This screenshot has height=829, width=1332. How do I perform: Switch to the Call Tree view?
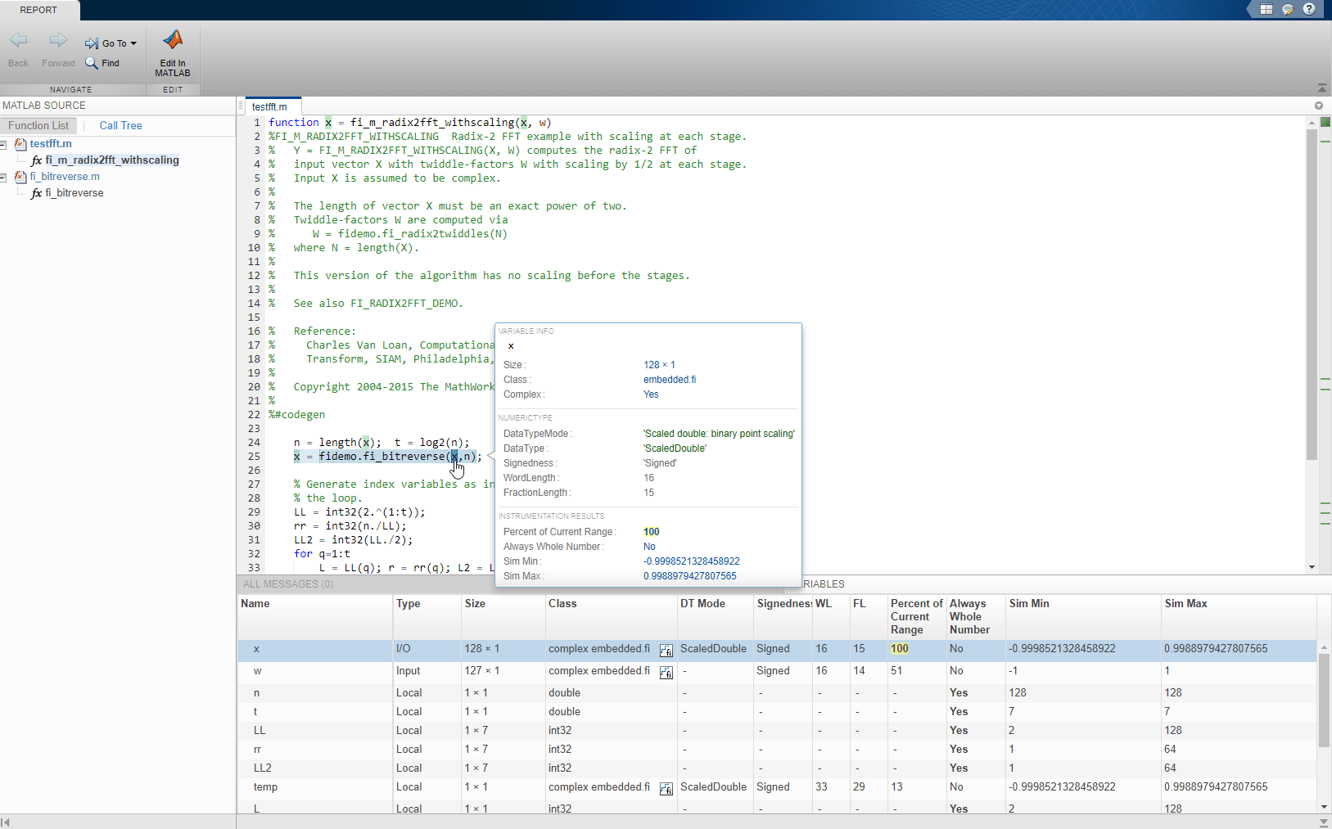pyautogui.click(x=120, y=125)
